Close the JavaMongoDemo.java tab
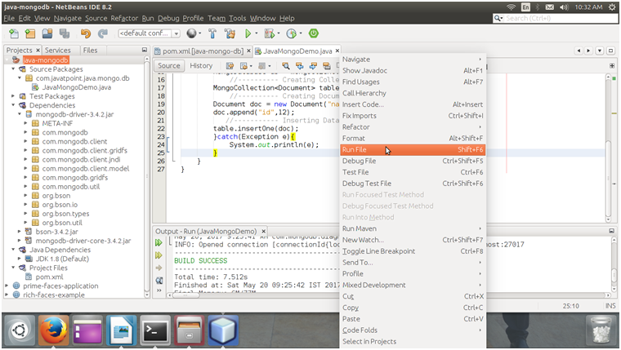This screenshot has height=350, width=621. coord(337,51)
